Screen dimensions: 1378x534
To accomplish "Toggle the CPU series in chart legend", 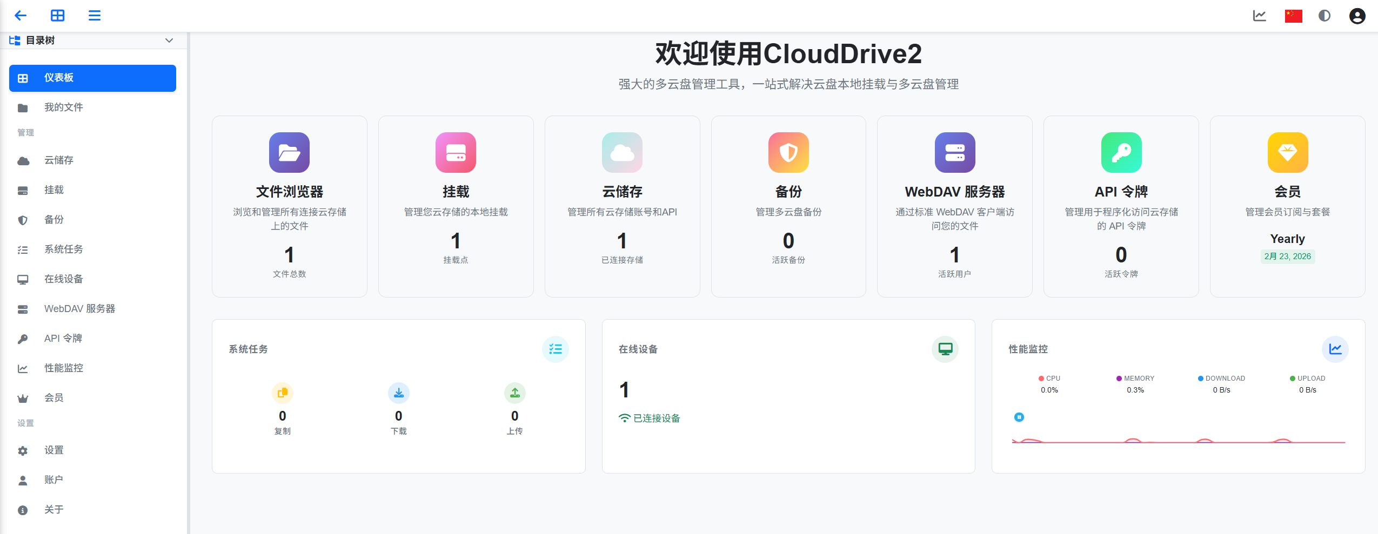I will coord(1049,378).
